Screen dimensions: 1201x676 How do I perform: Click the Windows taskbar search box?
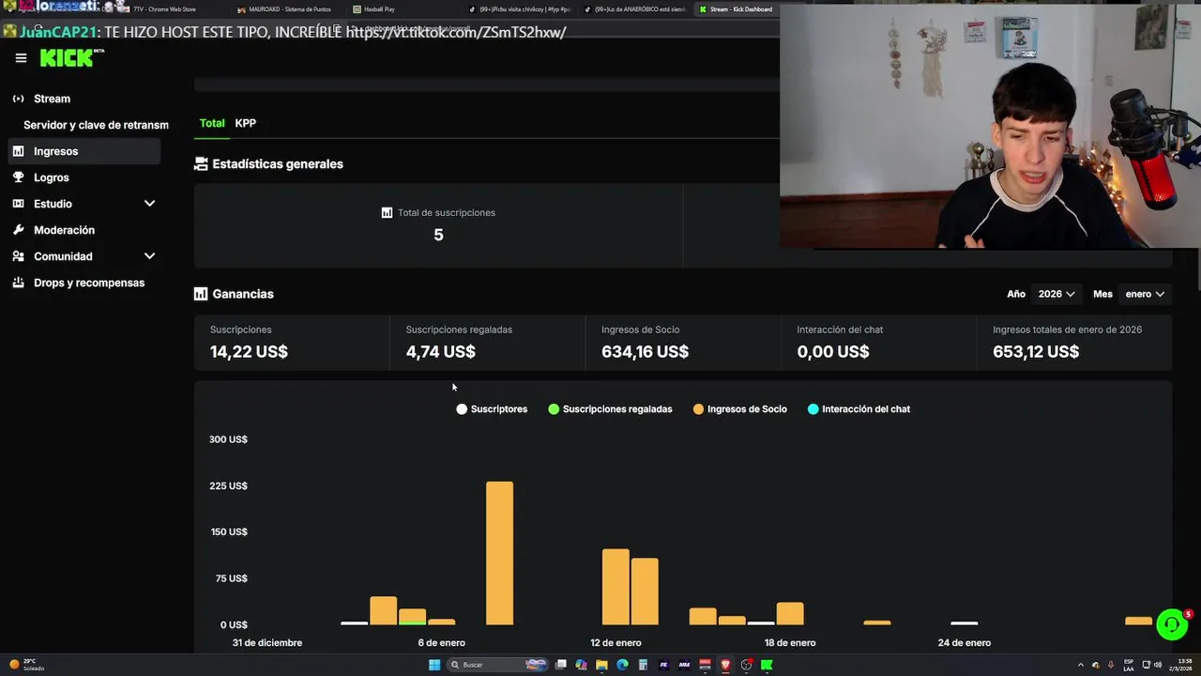tap(495, 665)
